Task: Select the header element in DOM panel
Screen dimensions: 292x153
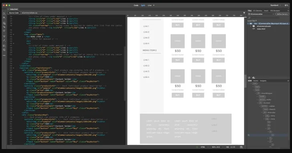Action: [x=262, y=96]
